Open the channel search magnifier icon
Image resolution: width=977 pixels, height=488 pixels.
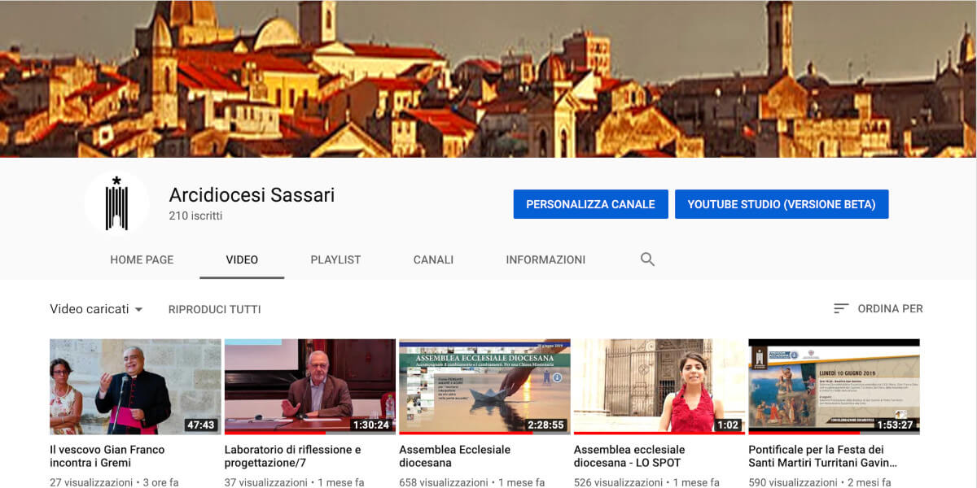click(647, 259)
